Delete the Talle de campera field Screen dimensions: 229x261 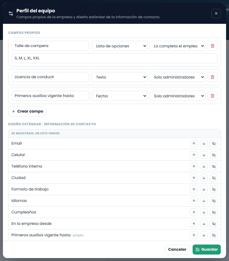(212, 46)
